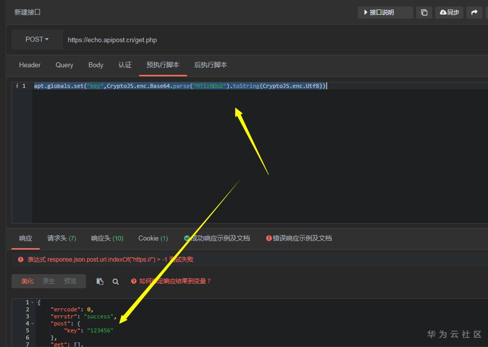Open the 接口说明 panel

[385, 13]
